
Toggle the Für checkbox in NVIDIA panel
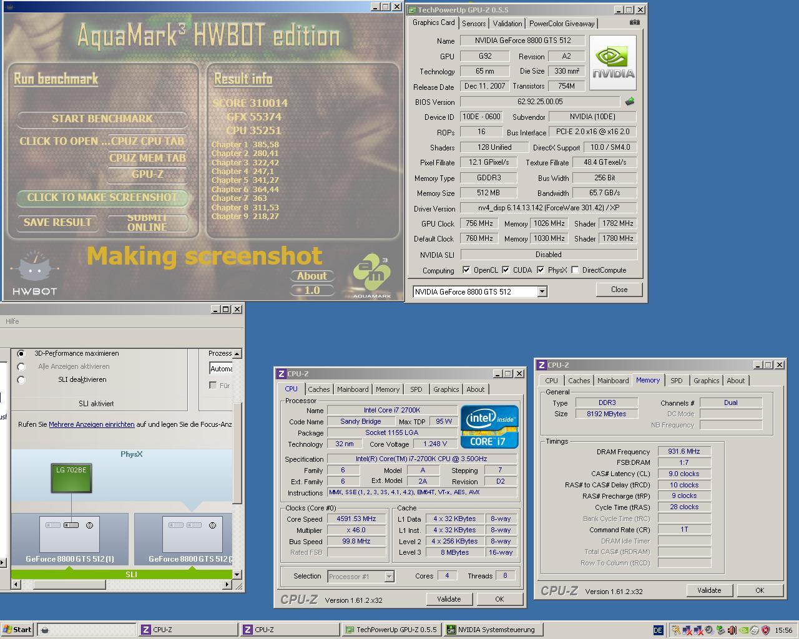pyautogui.click(x=213, y=386)
